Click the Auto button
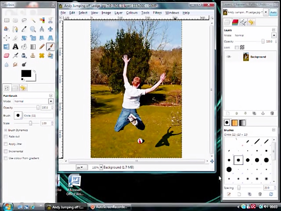The height and width of the screenshot is (211, 281). (273, 12)
